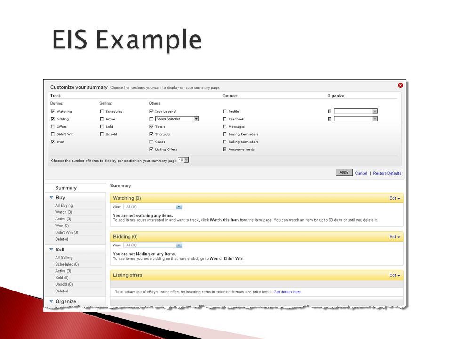Tick the Sold checkbox
The width and height of the screenshot is (452, 339).
point(102,126)
